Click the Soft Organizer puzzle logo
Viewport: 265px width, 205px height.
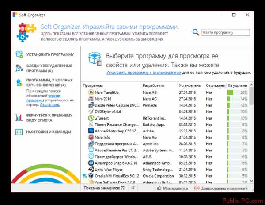[x=26, y=32]
